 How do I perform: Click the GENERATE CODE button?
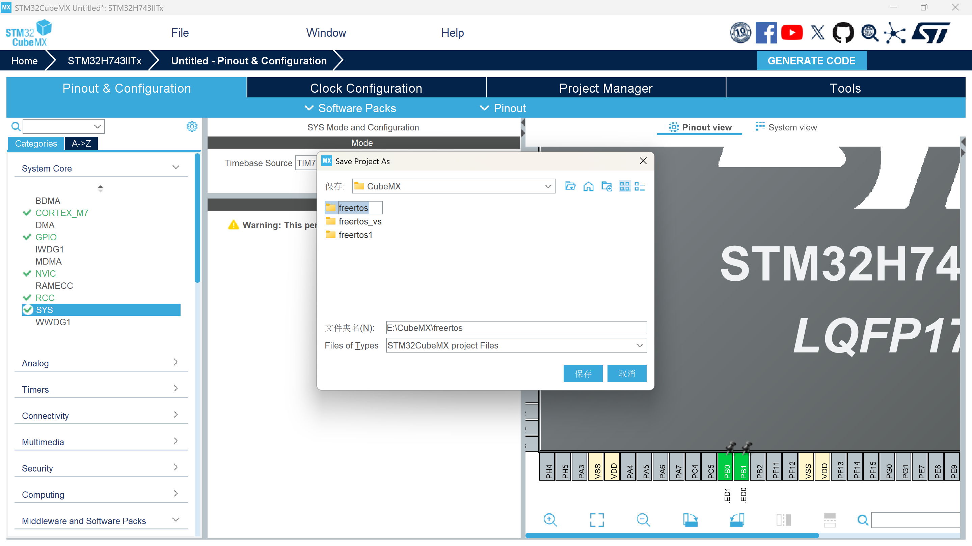811,61
